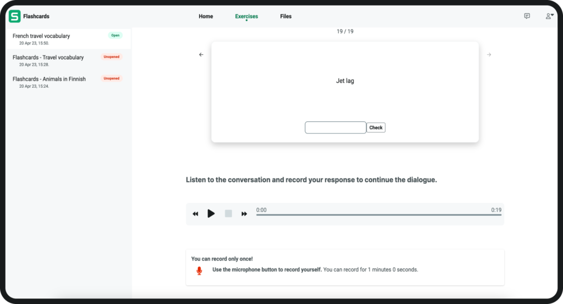Screen dimensions: 563x304
Task: Open the feedback chat icon
Action: point(527,16)
